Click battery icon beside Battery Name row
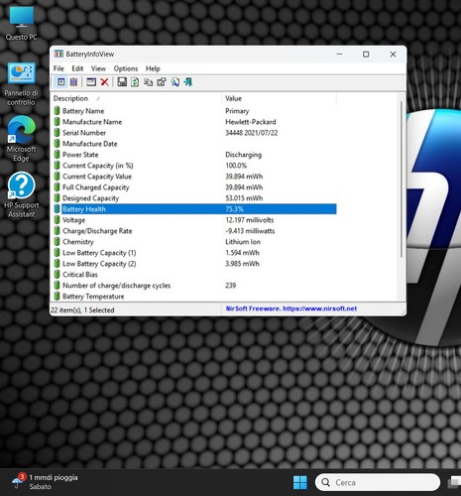461x496 pixels. 58,111
